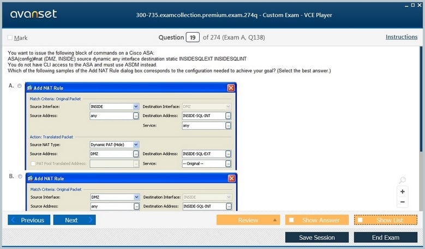
Task: Go back with the Previous button
Action: (29, 220)
